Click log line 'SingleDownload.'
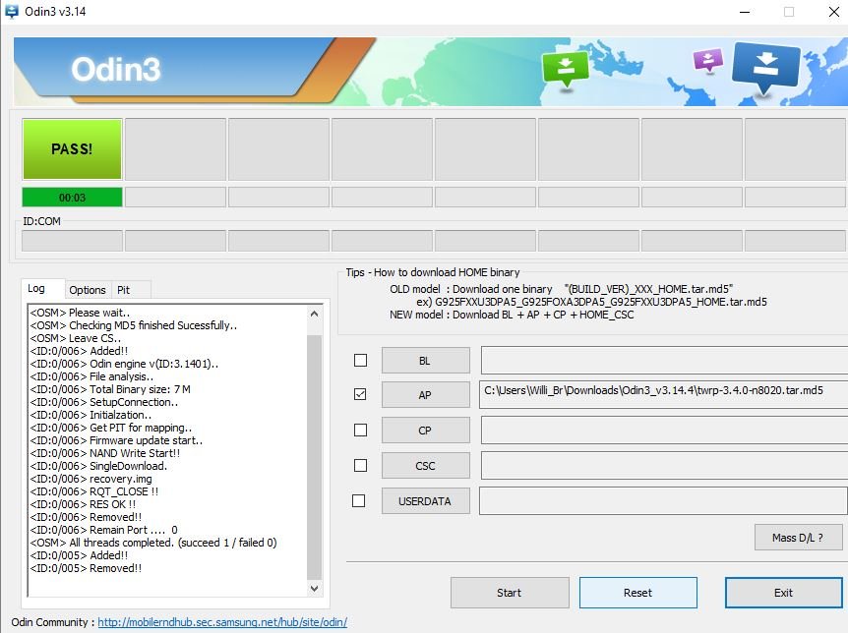Image resolution: width=848 pixels, height=633 pixels. 99,466
